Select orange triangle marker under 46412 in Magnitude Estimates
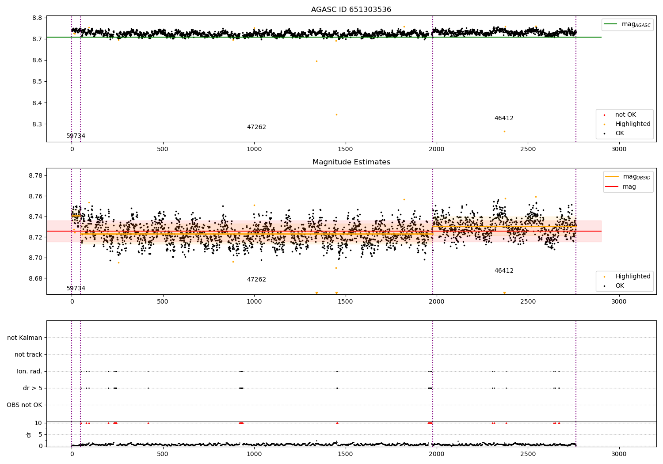This screenshot has height=464, width=663. 504,293
